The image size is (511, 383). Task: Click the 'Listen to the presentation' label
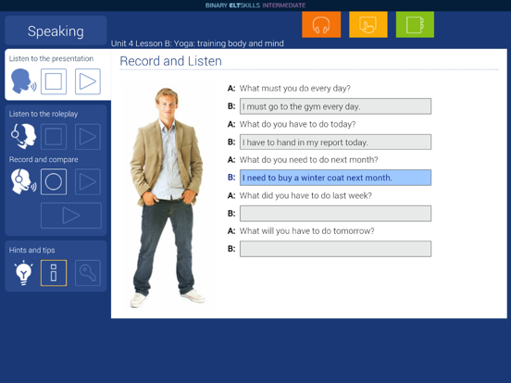click(51, 58)
